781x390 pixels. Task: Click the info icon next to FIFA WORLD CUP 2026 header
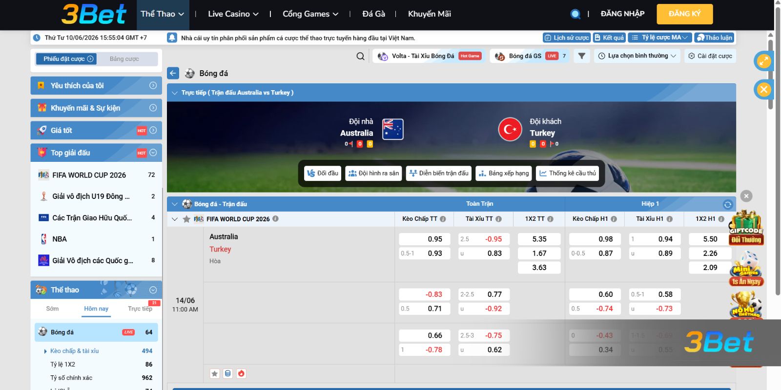pyautogui.click(x=275, y=219)
